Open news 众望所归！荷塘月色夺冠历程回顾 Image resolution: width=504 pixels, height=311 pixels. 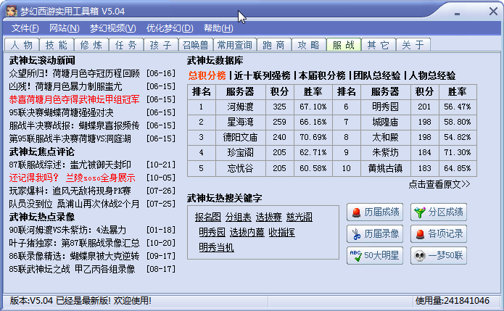[74, 73]
